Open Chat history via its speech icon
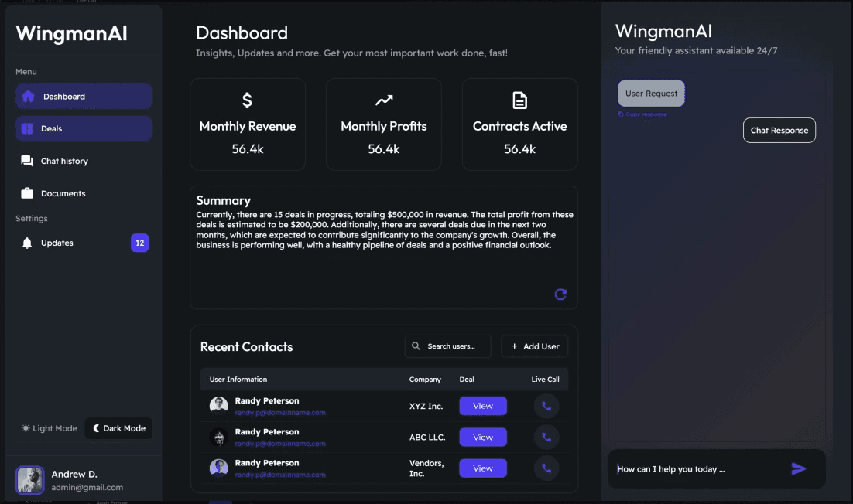 28,160
